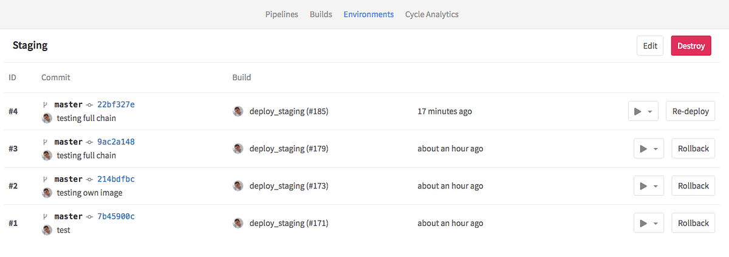Switch to the Pipelines tab

(282, 14)
